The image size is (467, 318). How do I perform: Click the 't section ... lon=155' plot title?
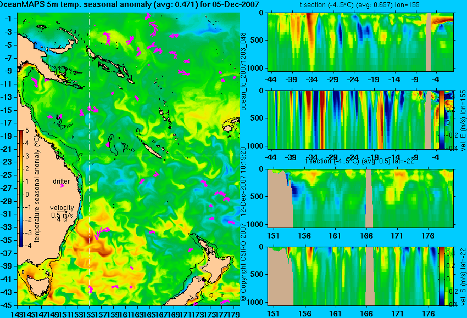(x=359, y=5)
